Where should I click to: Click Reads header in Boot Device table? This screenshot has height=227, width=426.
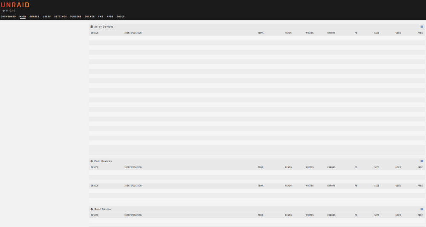pos(288,215)
